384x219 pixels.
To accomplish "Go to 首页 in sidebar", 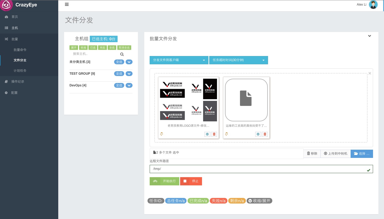I will pyautogui.click(x=29, y=17).
